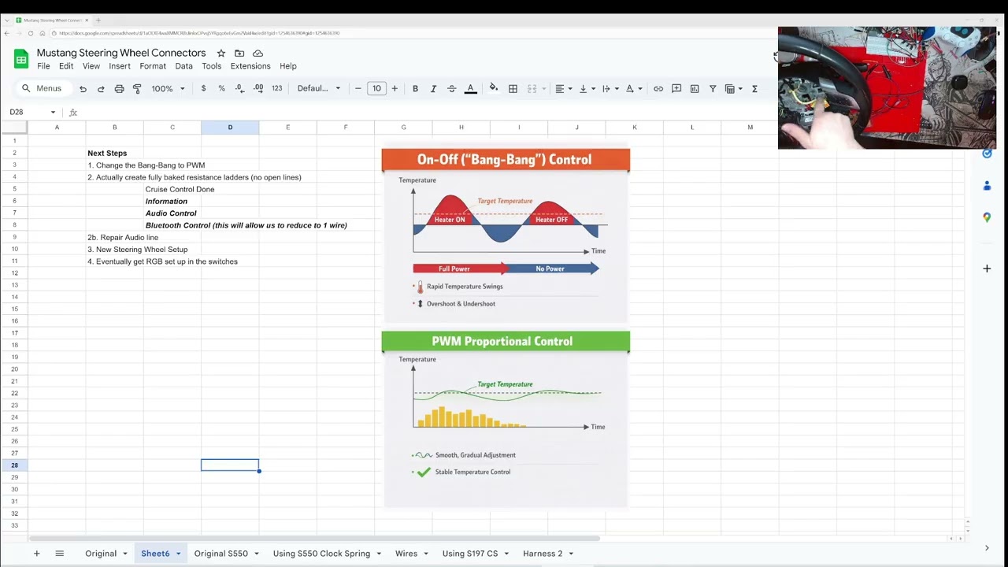This screenshot has width=1008, height=567.
Task: Open the Help menu
Action: 288,66
